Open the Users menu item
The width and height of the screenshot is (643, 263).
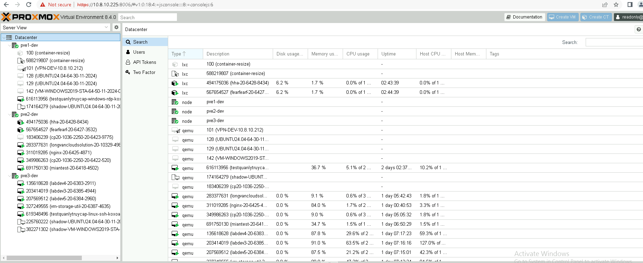139,52
